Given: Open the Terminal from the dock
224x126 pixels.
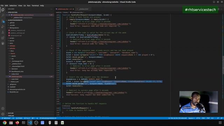Looking at the screenshot, I should pyautogui.click(x=23, y=123).
